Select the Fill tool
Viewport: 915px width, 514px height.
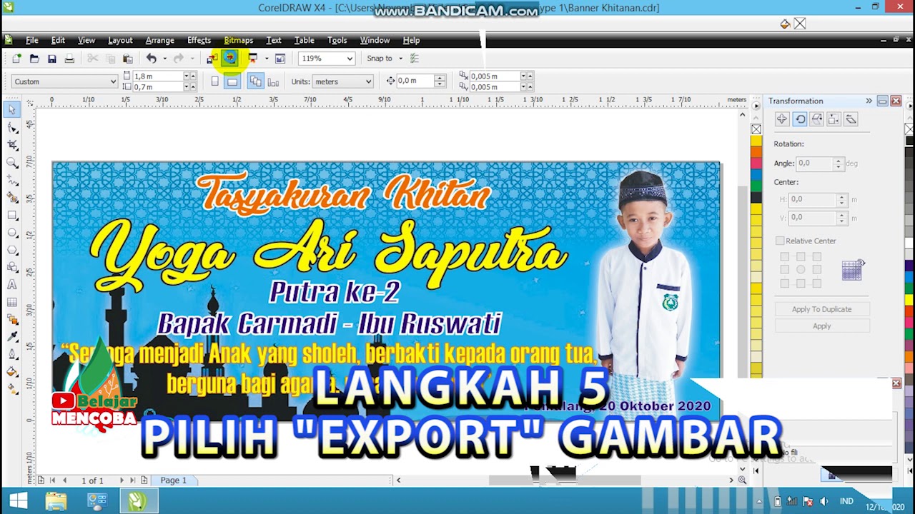[12, 372]
